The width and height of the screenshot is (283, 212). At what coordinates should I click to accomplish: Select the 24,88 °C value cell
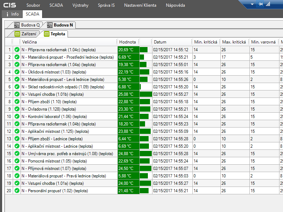[128, 154]
